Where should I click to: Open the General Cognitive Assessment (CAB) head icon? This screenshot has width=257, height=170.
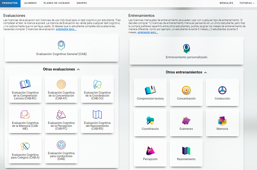(x=61, y=45)
